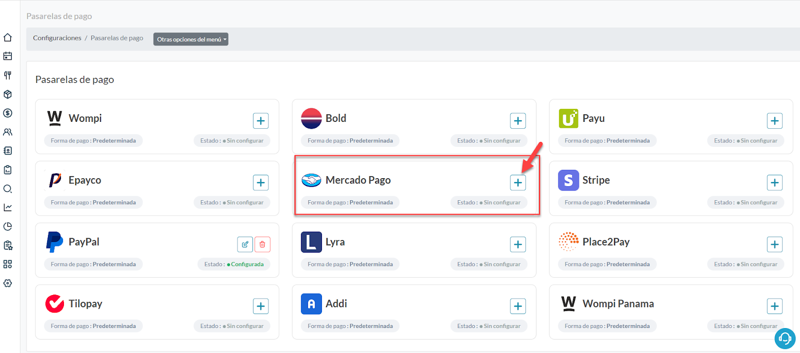The image size is (800, 353).
Task: Edit the PayPal gateway configuration
Action: (x=245, y=244)
